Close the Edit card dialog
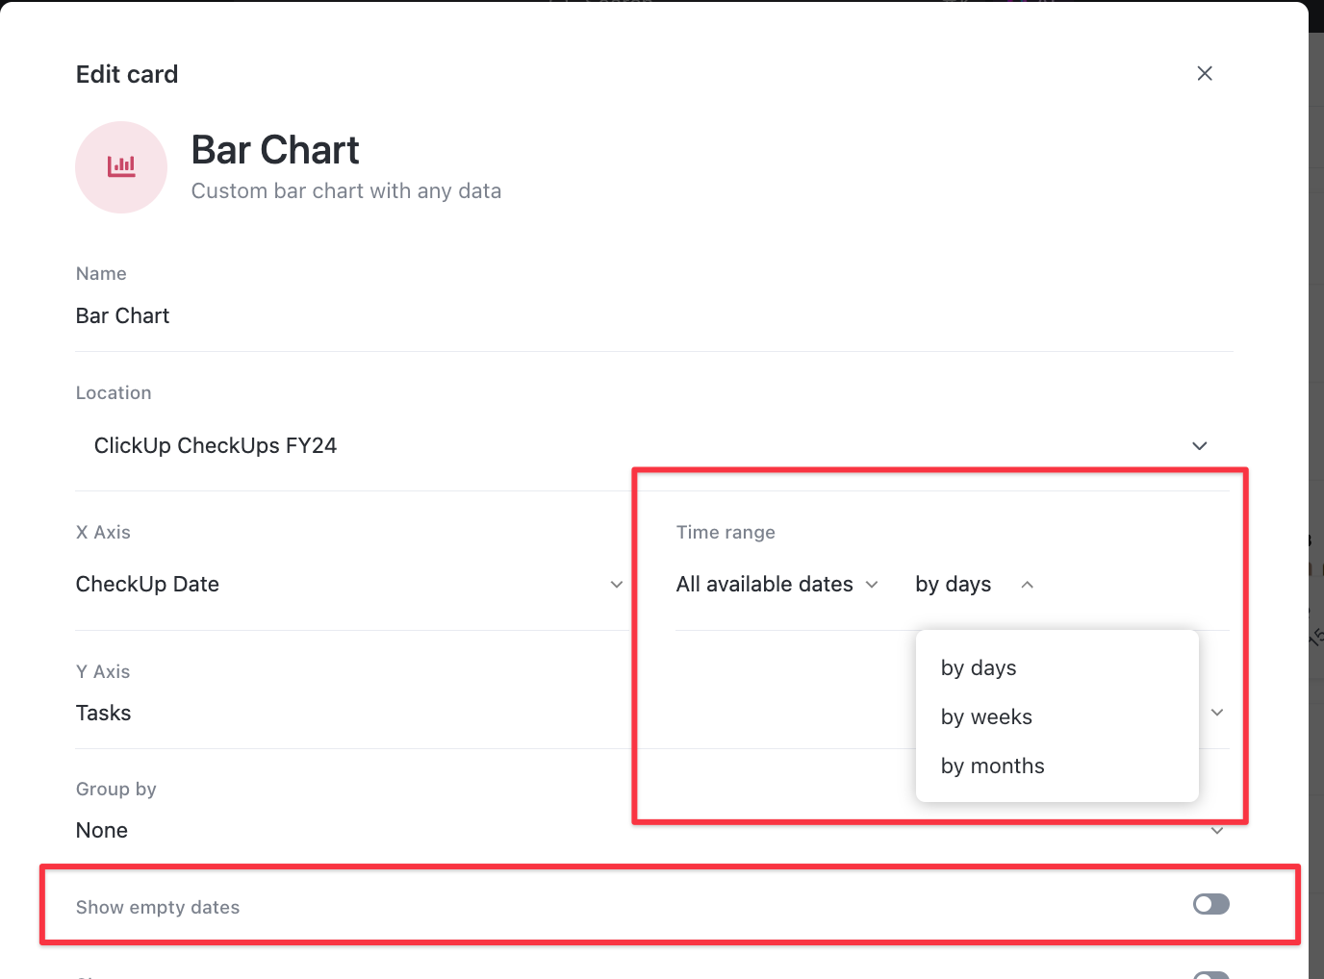 tap(1204, 74)
